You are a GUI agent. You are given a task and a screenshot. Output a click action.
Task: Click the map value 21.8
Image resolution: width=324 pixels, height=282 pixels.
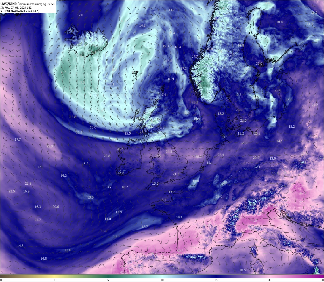pyautogui.click(x=28, y=183)
